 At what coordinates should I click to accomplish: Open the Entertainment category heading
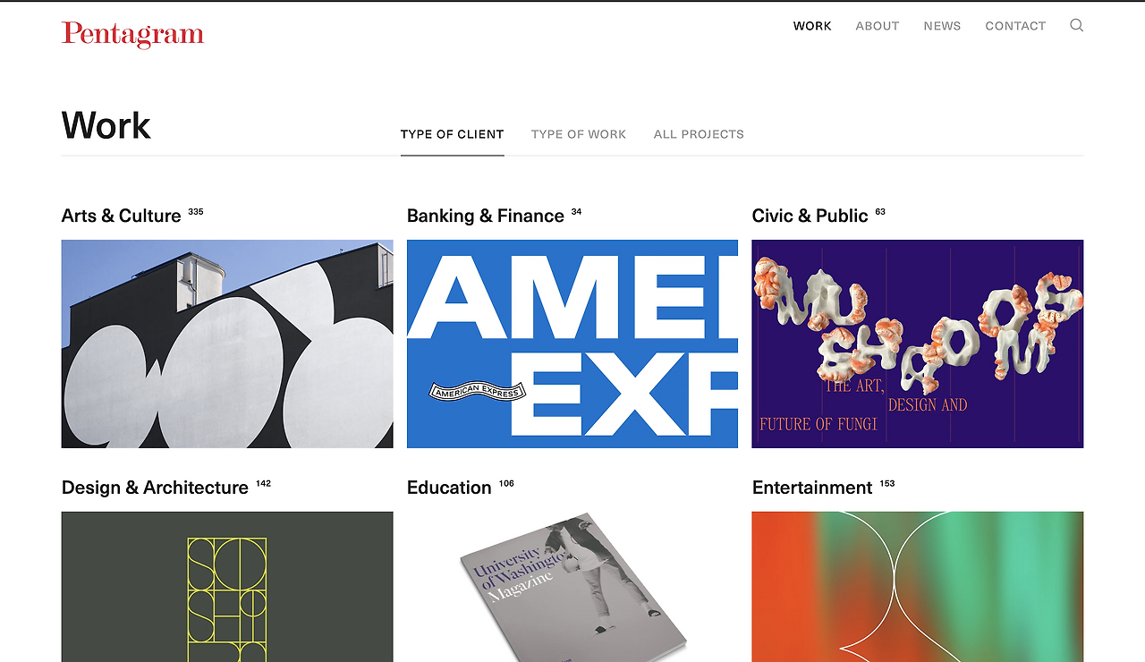point(812,488)
